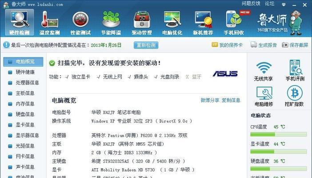Open the 手机评测 phone icon
The image size is (312, 178).
[295, 67]
